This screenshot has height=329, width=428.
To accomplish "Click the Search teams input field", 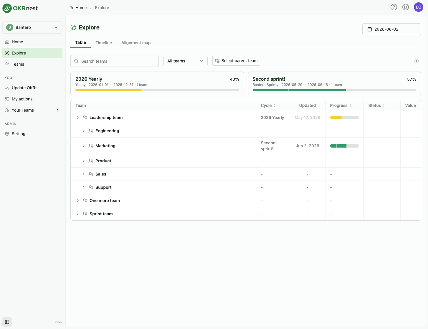I will (x=115, y=61).
